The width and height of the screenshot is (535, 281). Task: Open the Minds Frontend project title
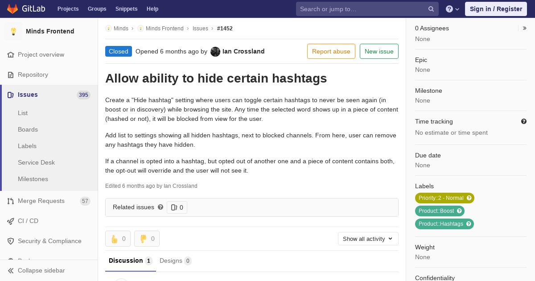[x=50, y=31]
